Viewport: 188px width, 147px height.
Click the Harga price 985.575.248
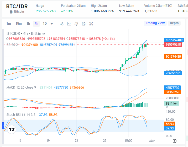(x=46, y=11)
